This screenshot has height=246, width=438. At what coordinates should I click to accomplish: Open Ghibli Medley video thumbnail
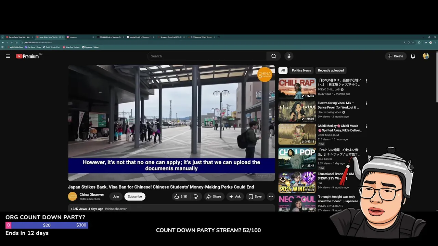(x=297, y=134)
